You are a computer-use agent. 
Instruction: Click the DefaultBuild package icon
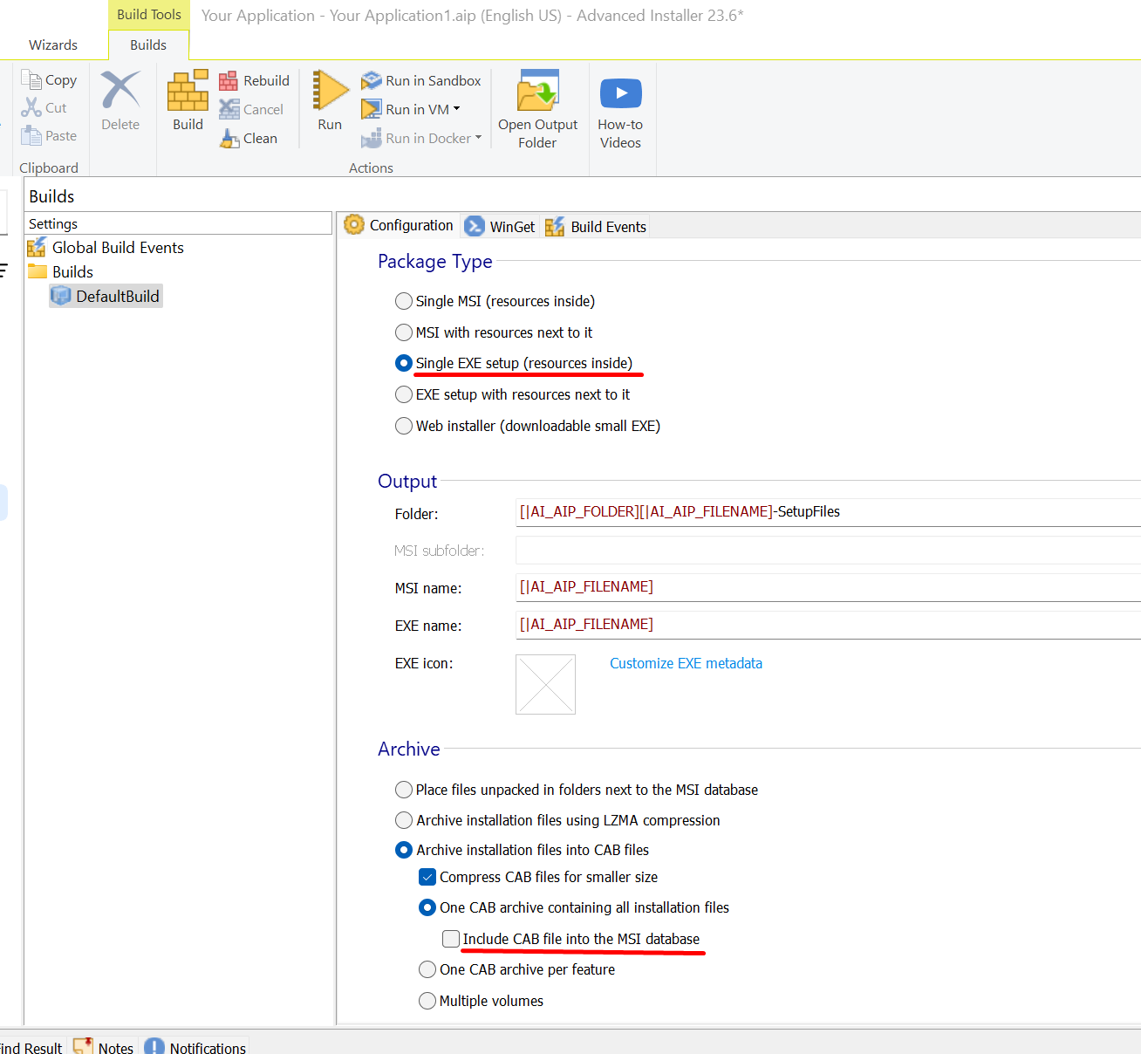[61, 297]
